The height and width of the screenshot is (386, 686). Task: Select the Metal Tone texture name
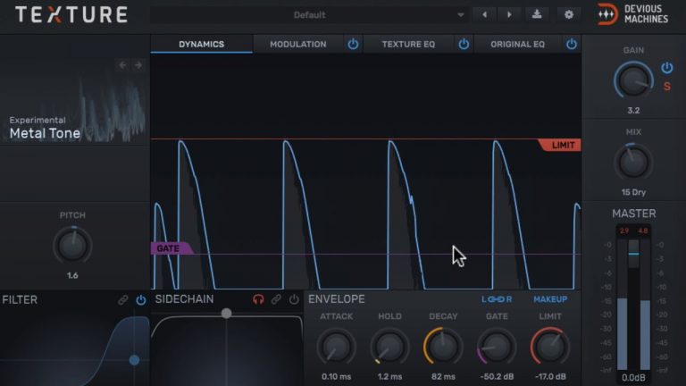coord(45,134)
